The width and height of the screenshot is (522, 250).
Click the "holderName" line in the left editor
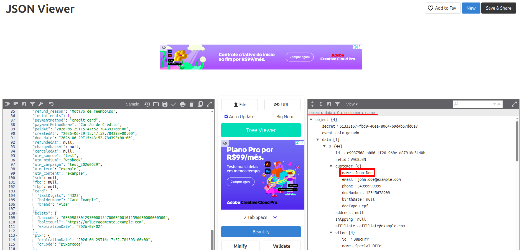pos(68,200)
